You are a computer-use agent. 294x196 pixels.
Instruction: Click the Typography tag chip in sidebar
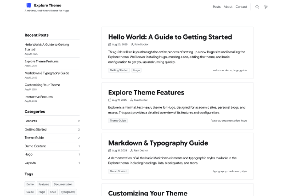pyautogui.click(x=68, y=192)
